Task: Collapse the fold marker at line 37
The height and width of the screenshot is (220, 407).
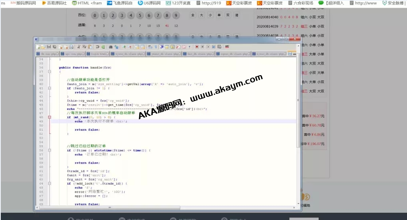Action: [x=50, y=72]
